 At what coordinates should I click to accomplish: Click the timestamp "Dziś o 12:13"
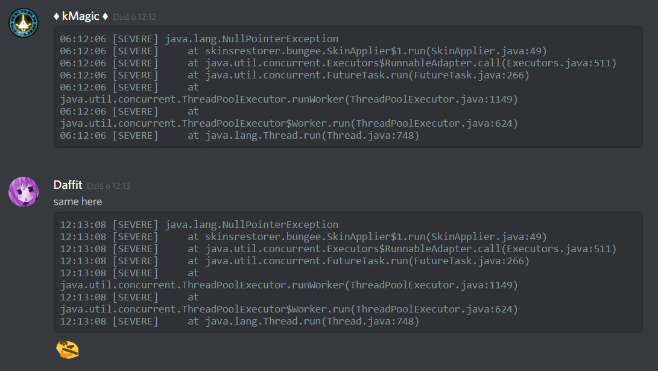tap(109, 186)
